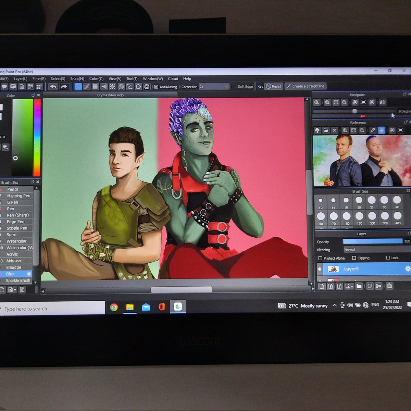
Task: Select the hand tool in Reference panel
Action: pyautogui.click(x=381, y=130)
